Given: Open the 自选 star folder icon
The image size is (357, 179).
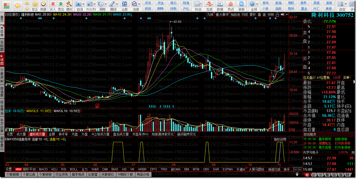Looking at the screenshot, I should pyautogui.click(x=78, y=4).
